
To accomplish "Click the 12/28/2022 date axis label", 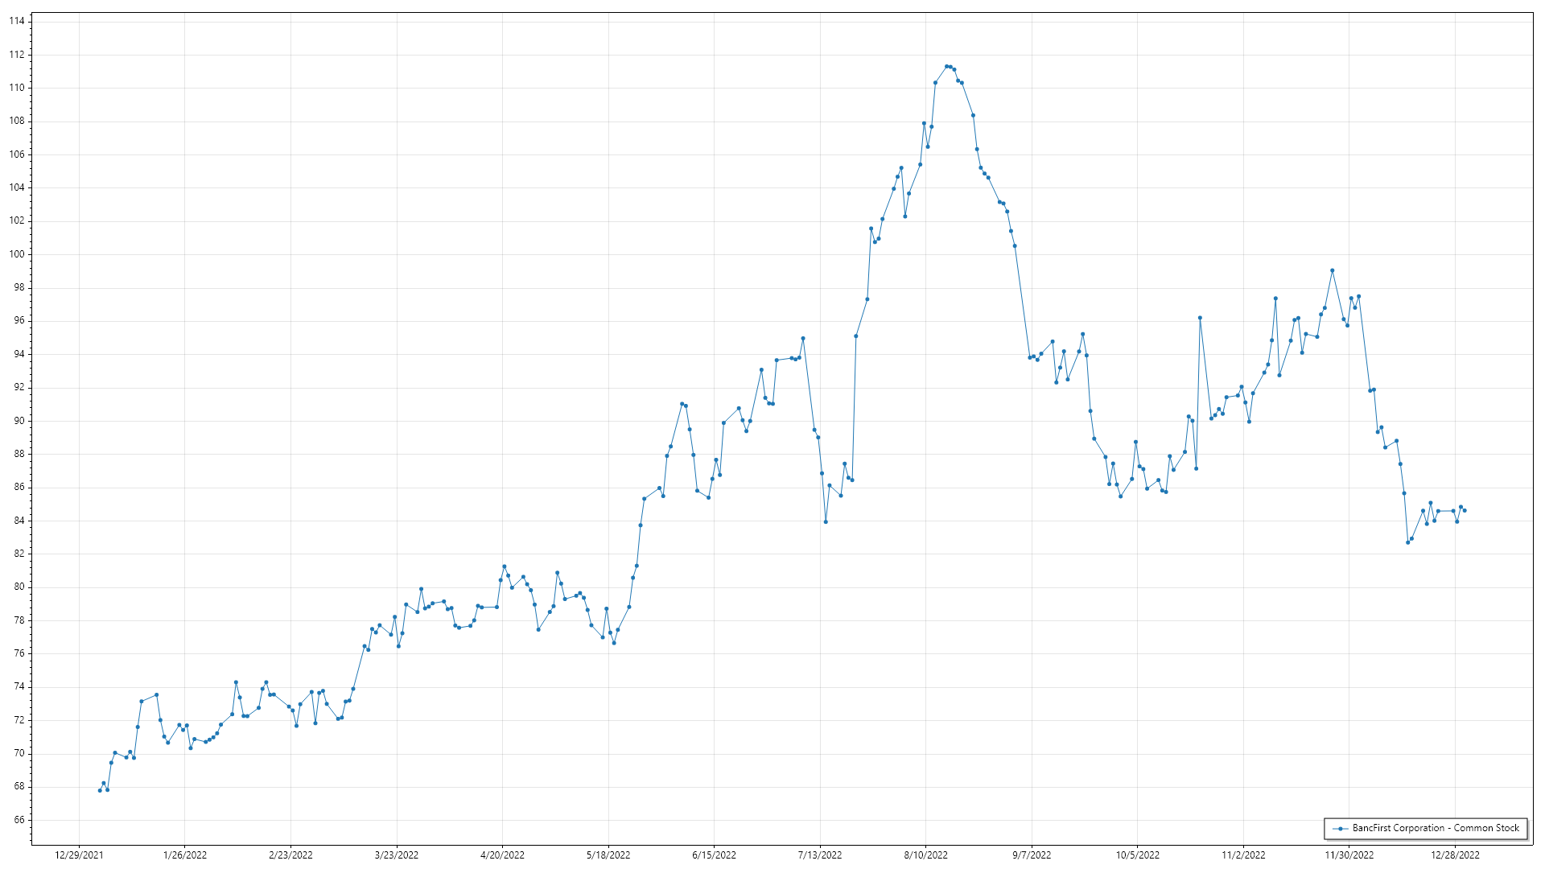I will tap(1455, 855).
